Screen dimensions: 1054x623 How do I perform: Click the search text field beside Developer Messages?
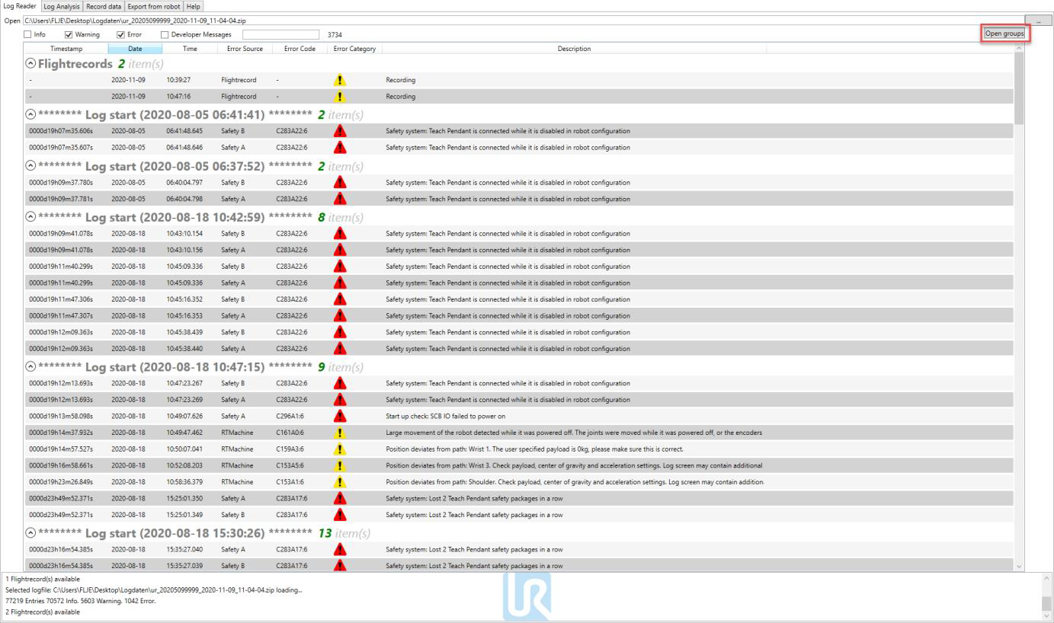280,34
